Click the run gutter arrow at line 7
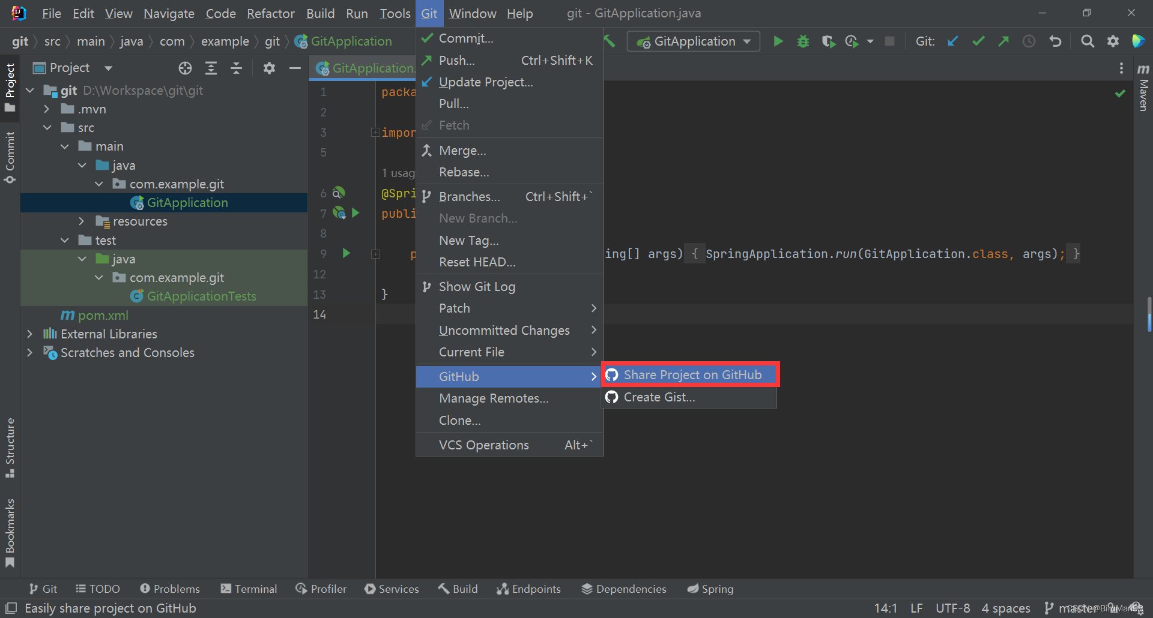The width and height of the screenshot is (1153, 618). (x=356, y=213)
